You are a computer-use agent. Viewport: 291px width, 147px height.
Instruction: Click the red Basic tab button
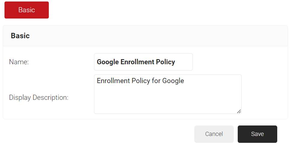tap(27, 10)
